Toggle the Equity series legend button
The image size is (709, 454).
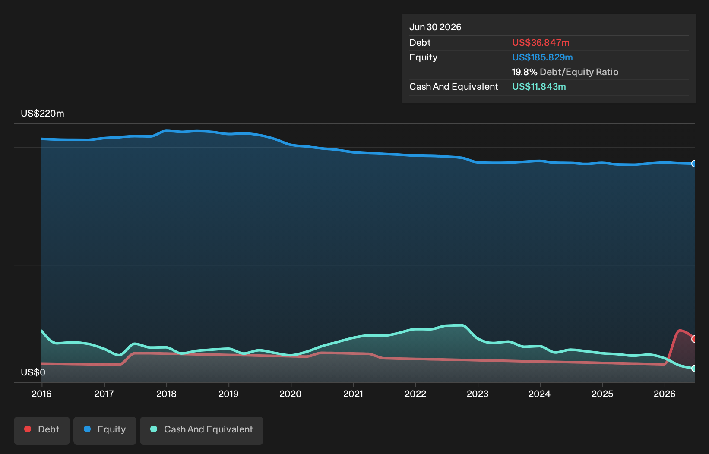pyautogui.click(x=105, y=430)
